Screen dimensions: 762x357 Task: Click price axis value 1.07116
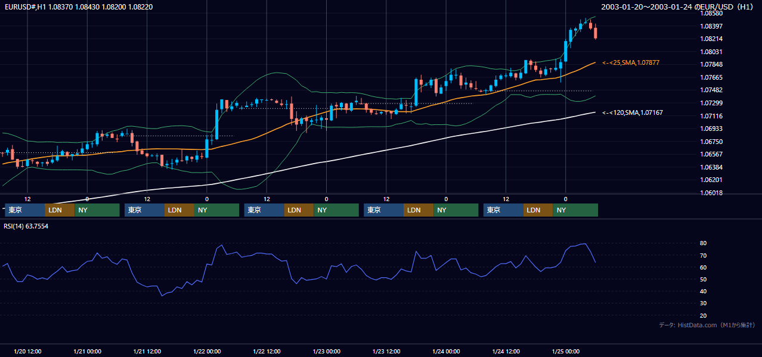click(x=711, y=116)
